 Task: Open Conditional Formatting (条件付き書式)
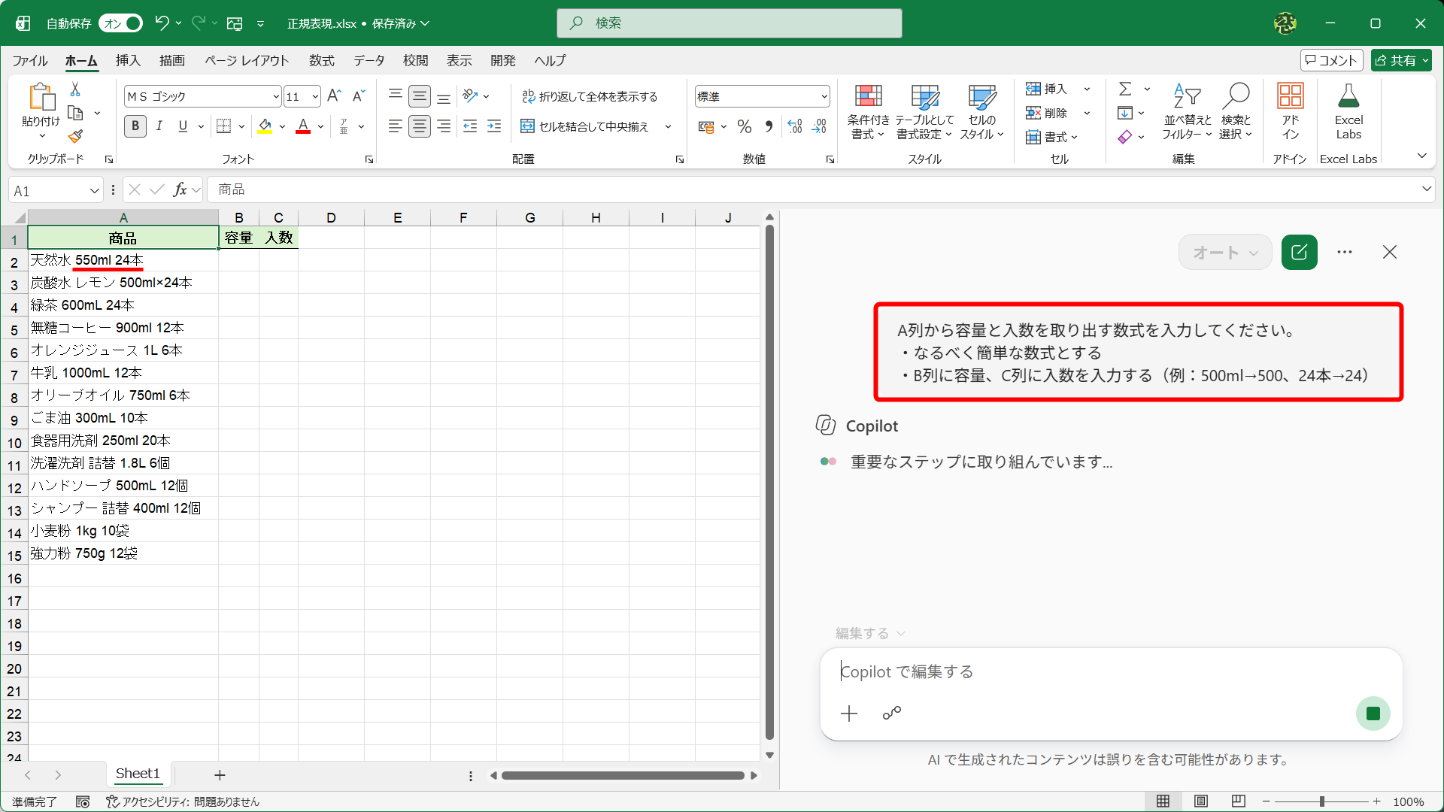coord(868,111)
